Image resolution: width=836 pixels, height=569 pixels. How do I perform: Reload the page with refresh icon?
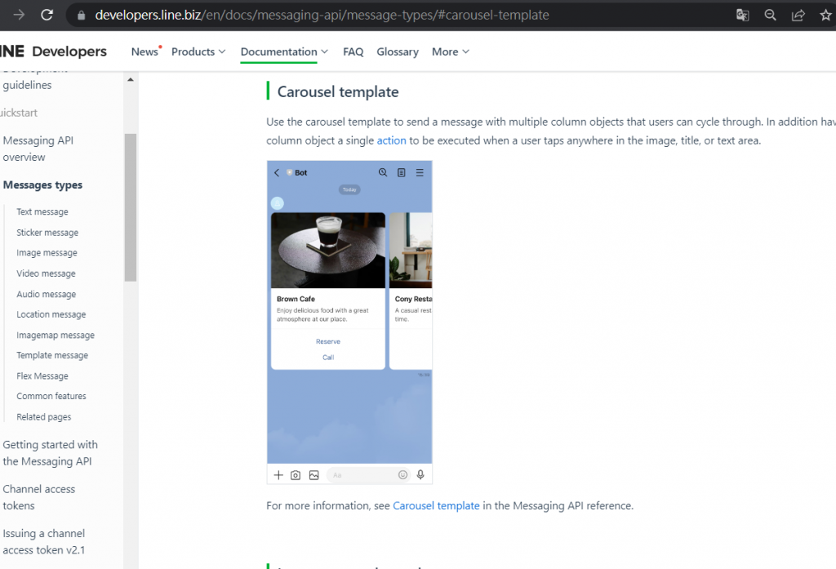click(x=47, y=15)
